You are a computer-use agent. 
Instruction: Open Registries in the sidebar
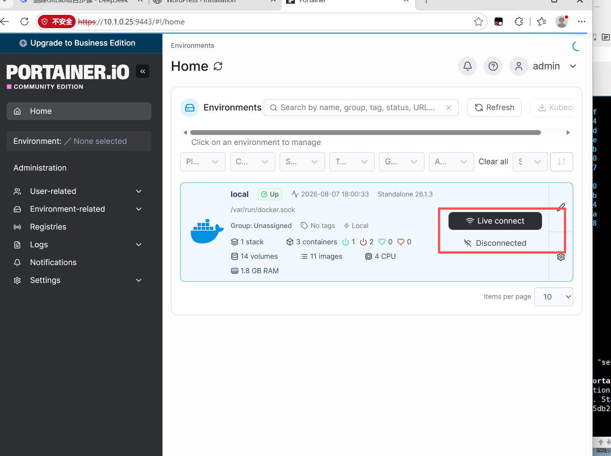[x=79, y=227]
